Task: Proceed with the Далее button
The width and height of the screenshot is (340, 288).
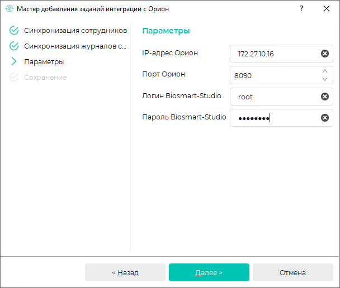Action: [x=209, y=272]
